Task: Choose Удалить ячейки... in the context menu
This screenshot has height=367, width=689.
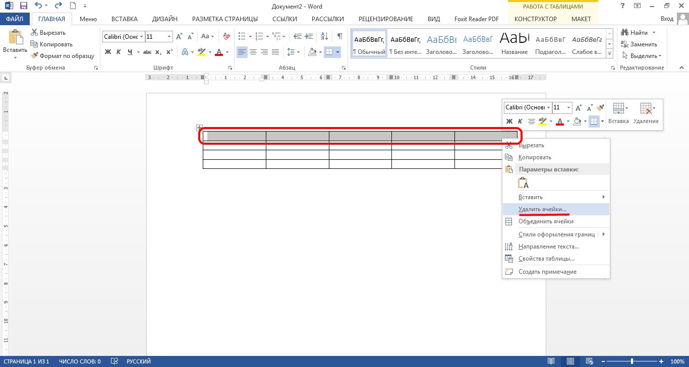Action: point(556,209)
